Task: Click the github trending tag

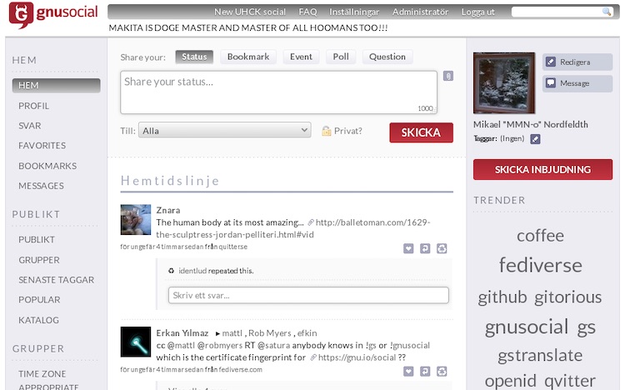Action: (502, 297)
